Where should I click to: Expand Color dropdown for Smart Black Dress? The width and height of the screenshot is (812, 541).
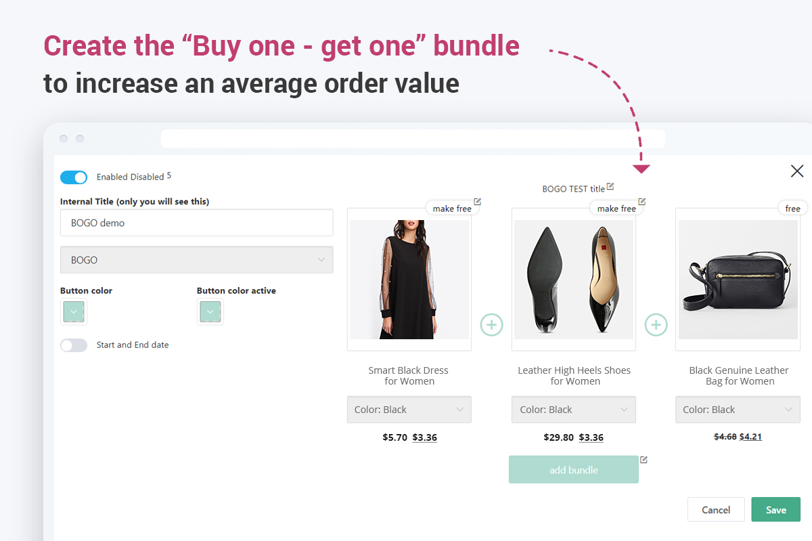coord(409,410)
